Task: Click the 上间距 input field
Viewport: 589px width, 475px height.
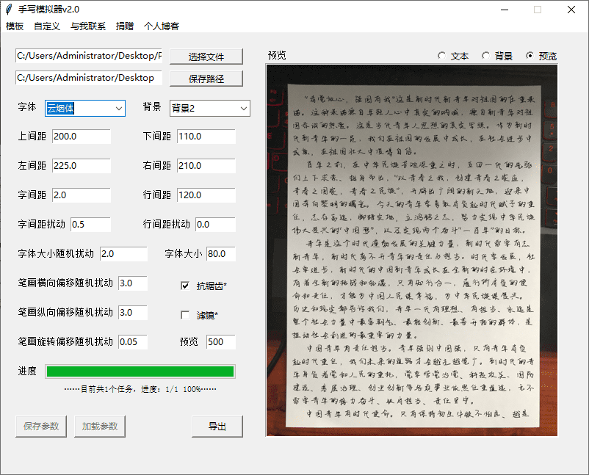Action: [x=80, y=137]
